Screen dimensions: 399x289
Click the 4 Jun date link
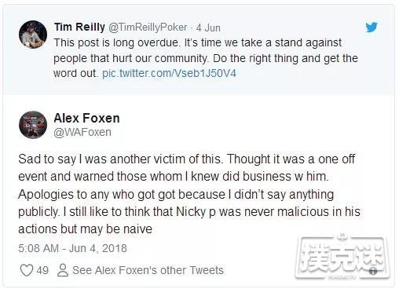pos(208,27)
